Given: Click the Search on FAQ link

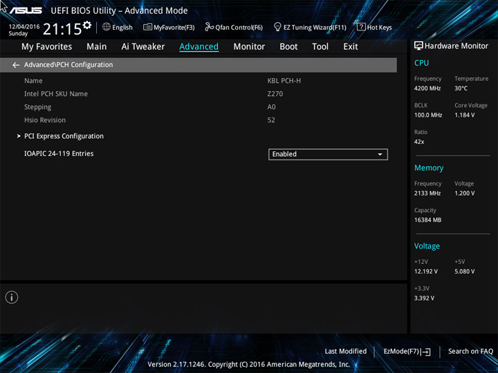Looking at the screenshot, I should tap(470, 351).
